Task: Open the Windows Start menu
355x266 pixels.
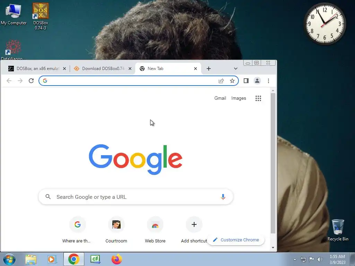Action: coord(9,259)
